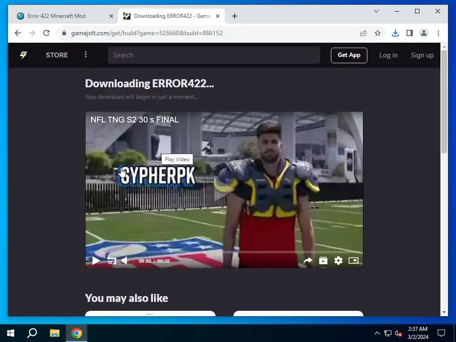Click the Game Jolt lightning logo
456x342 pixels.
(24, 55)
